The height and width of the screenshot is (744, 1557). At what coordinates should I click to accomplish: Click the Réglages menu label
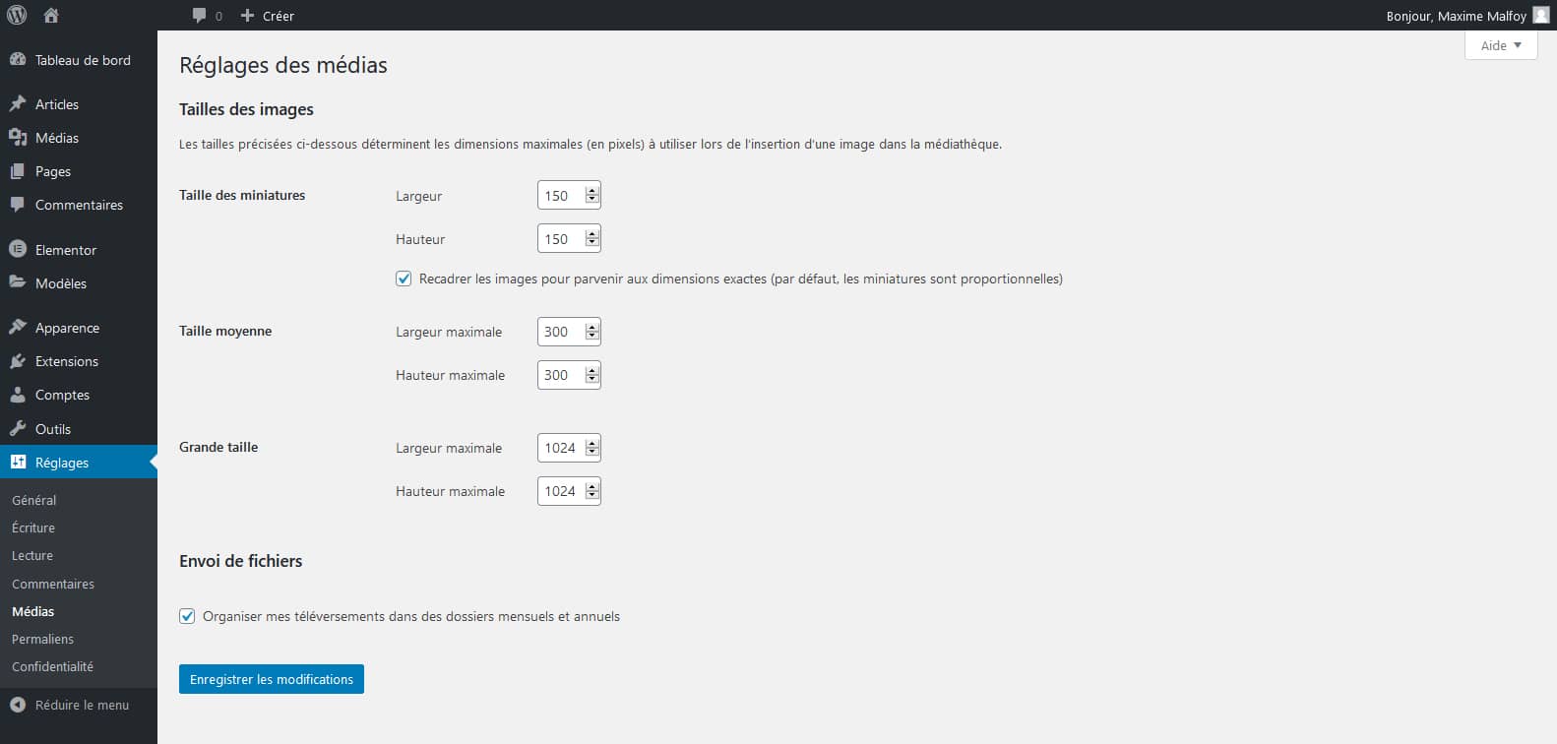(x=62, y=463)
